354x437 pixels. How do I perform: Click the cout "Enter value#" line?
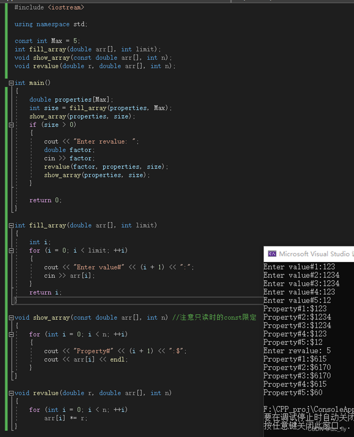pyautogui.click(x=119, y=267)
